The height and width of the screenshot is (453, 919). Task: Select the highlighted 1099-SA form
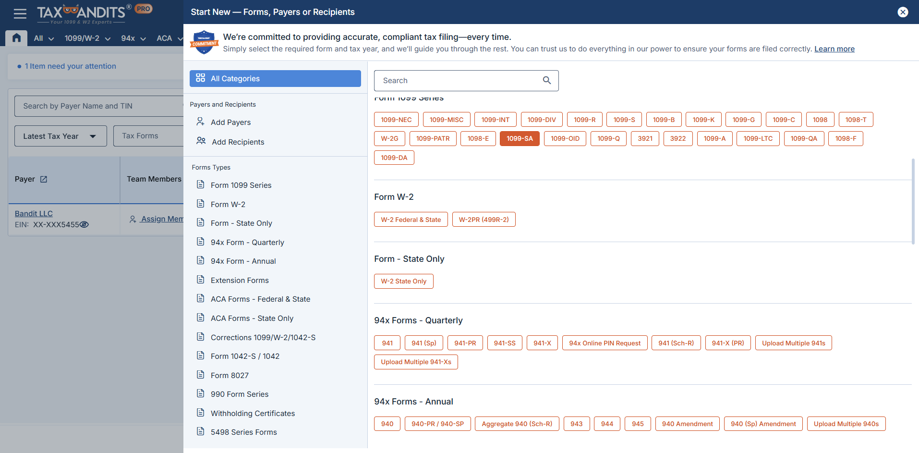click(520, 139)
